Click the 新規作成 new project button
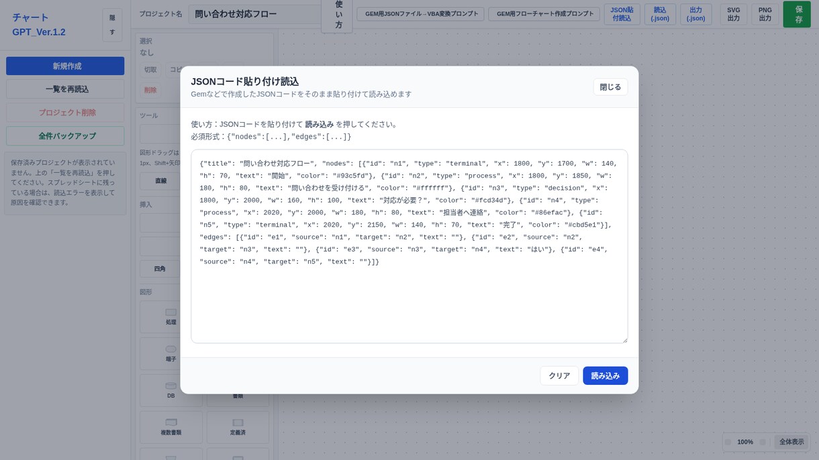Image resolution: width=819 pixels, height=460 pixels. pyautogui.click(x=65, y=66)
